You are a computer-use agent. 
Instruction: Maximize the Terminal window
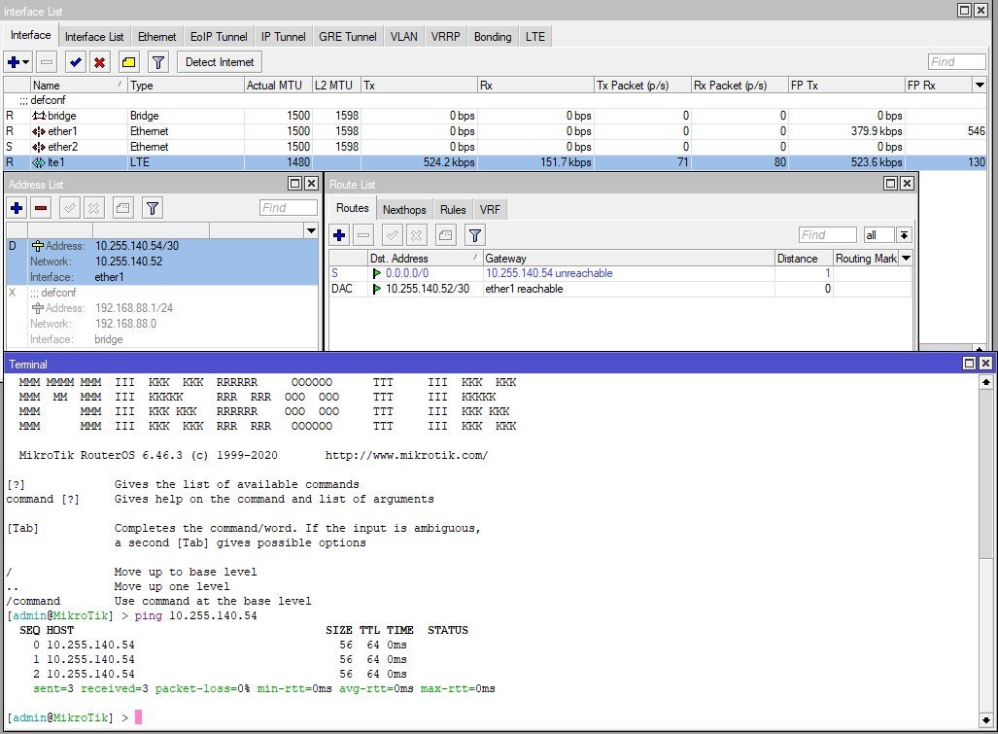click(969, 363)
